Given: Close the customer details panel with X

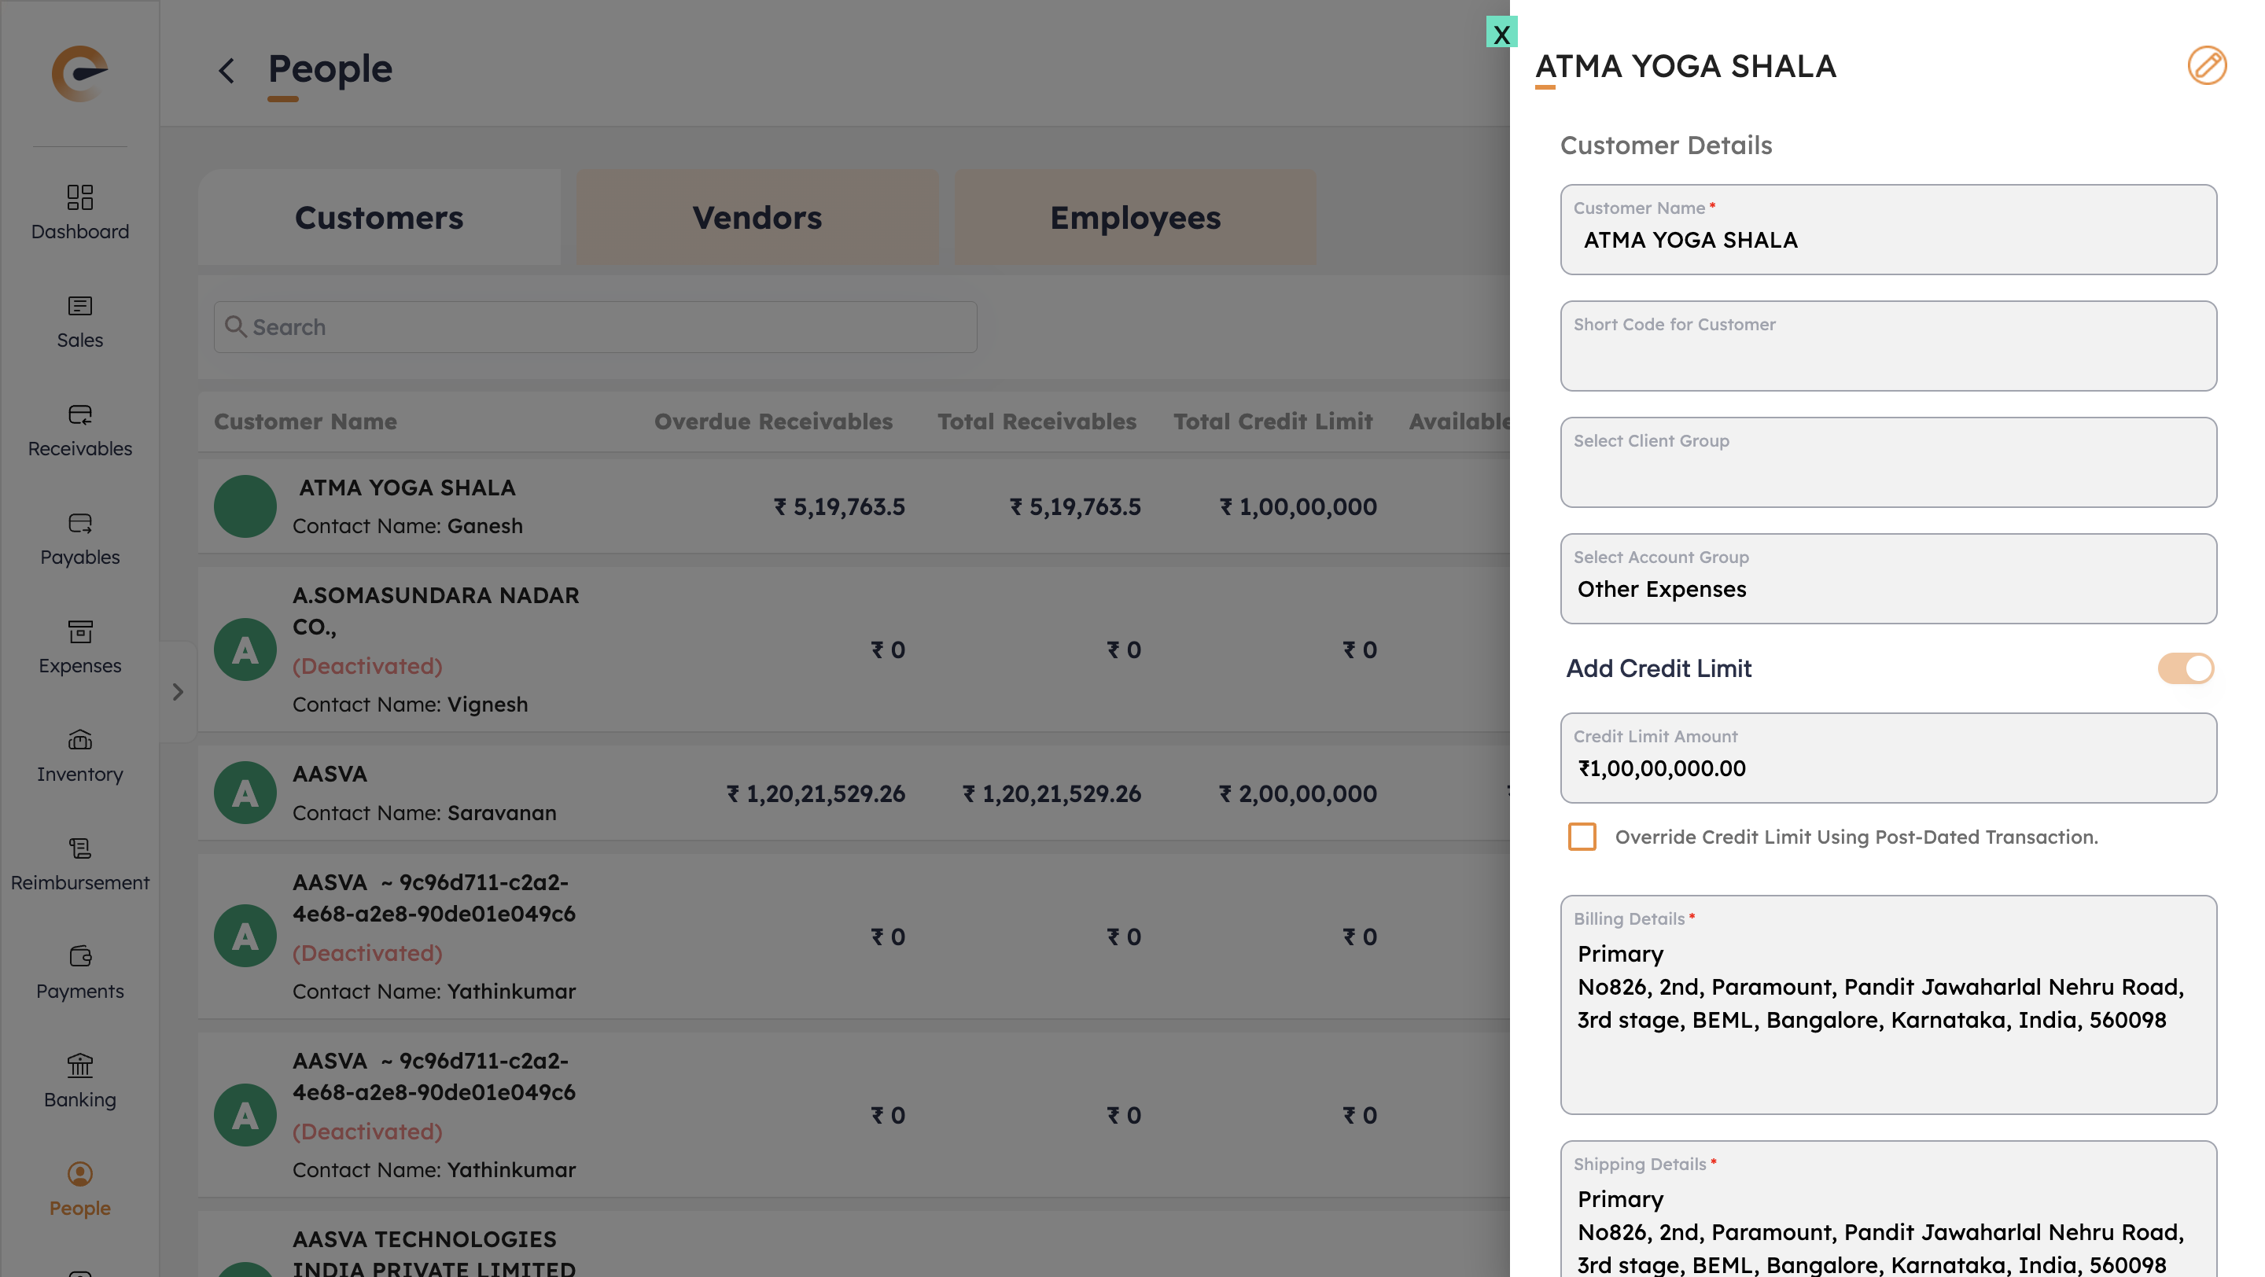Looking at the screenshot, I should click(1501, 32).
